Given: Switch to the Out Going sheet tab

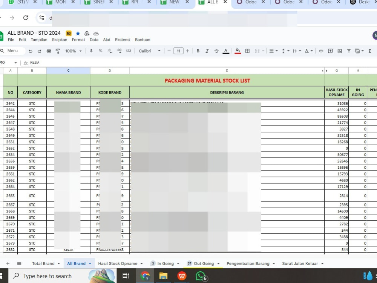Looking at the screenshot, I should 204,263.
